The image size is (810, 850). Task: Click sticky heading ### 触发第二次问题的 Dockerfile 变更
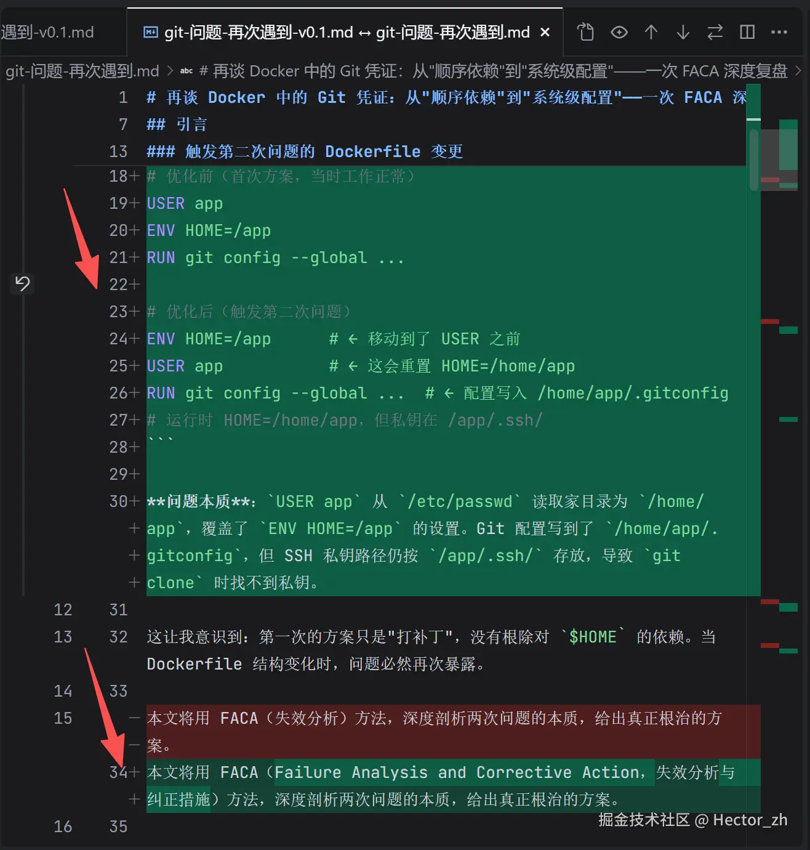[305, 152]
